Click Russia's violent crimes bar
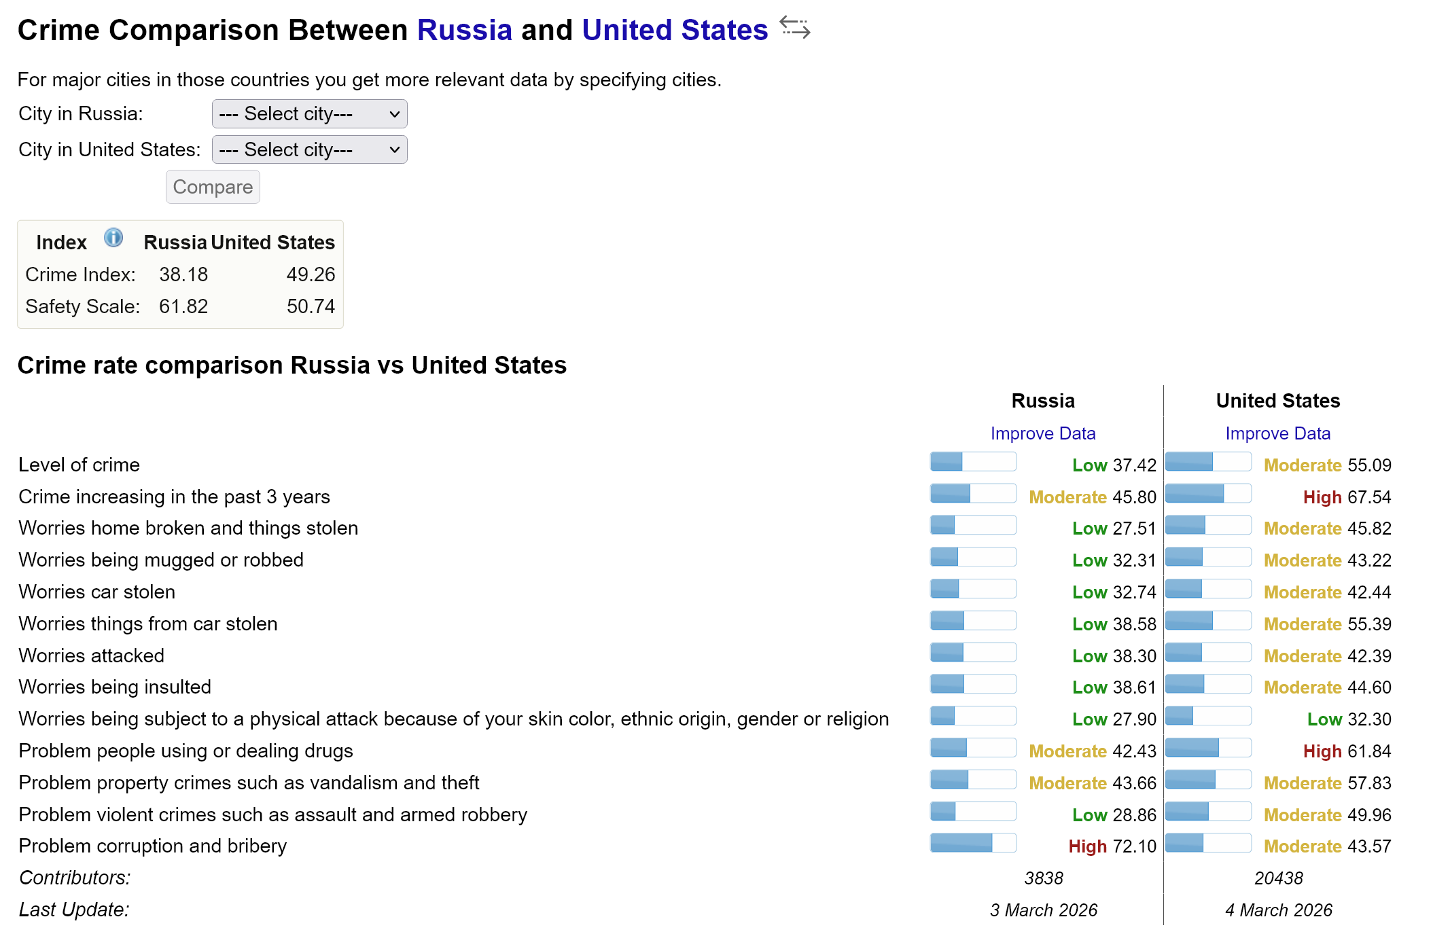Screen dimensions: 1450x934 (972, 812)
